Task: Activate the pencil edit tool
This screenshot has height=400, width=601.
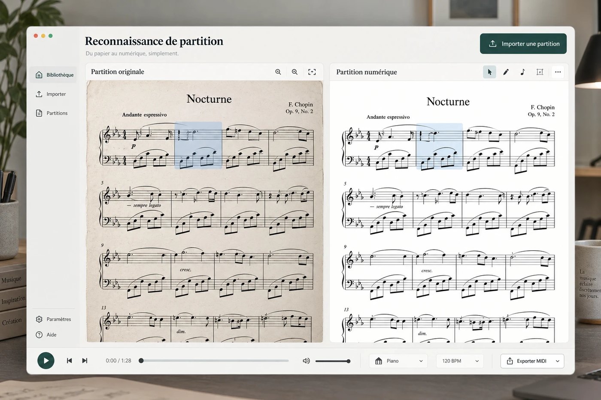Action: (x=506, y=72)
